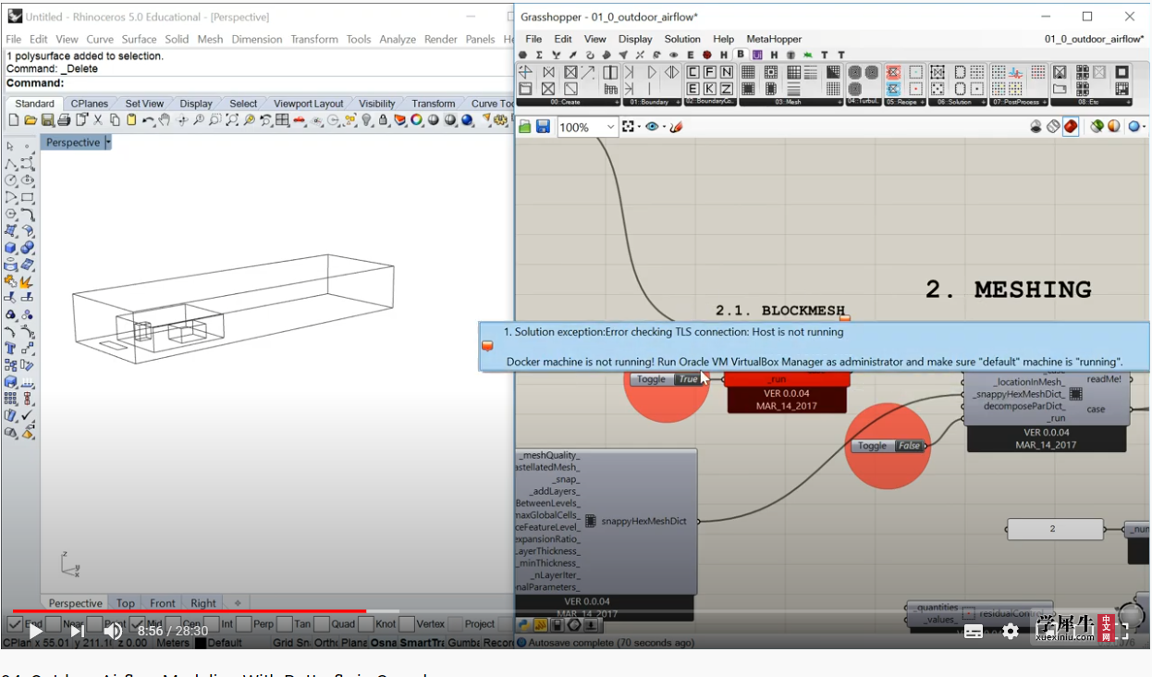The width and height of the screenshot is (1152, 677).
Task: Click the Grasshopper blue save icon
Action: pyautogui.click(x=543, y=127)
